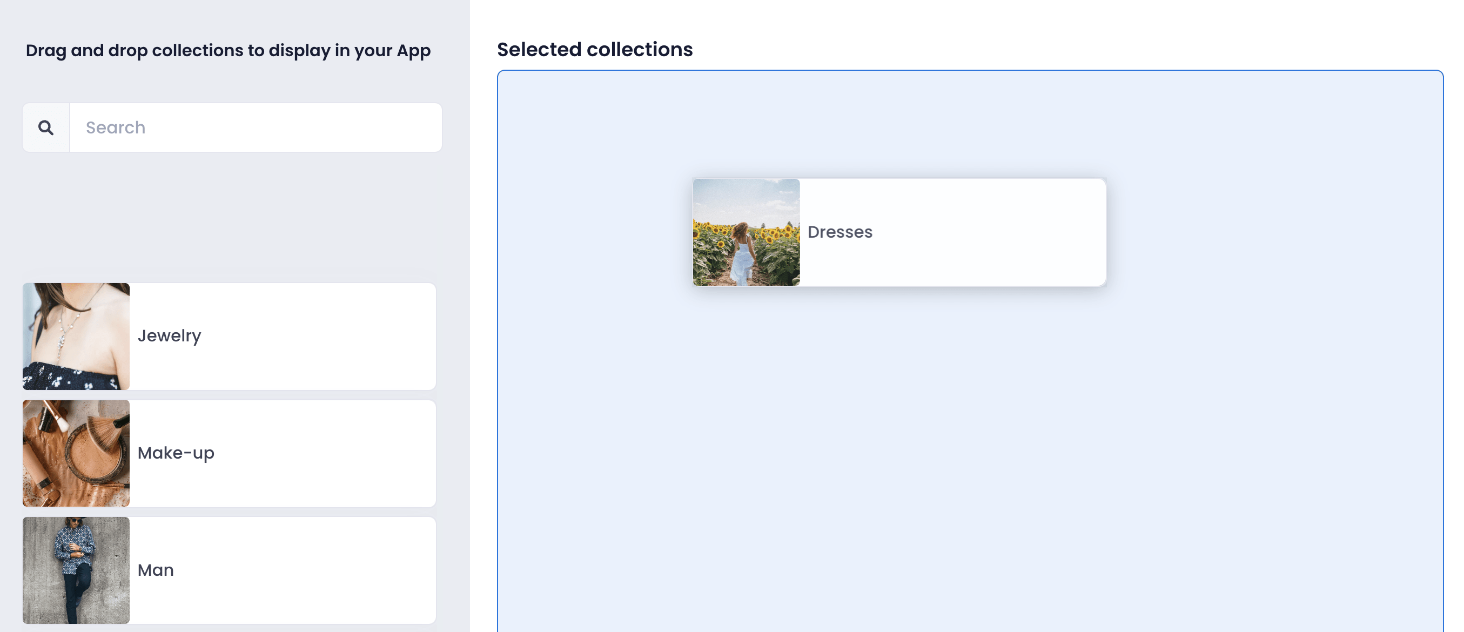The height and width of the screenshot is (632, 1464).
Task: Click the magnifying glass search icon
Action: pyautogui.click(x=46, y=127)
